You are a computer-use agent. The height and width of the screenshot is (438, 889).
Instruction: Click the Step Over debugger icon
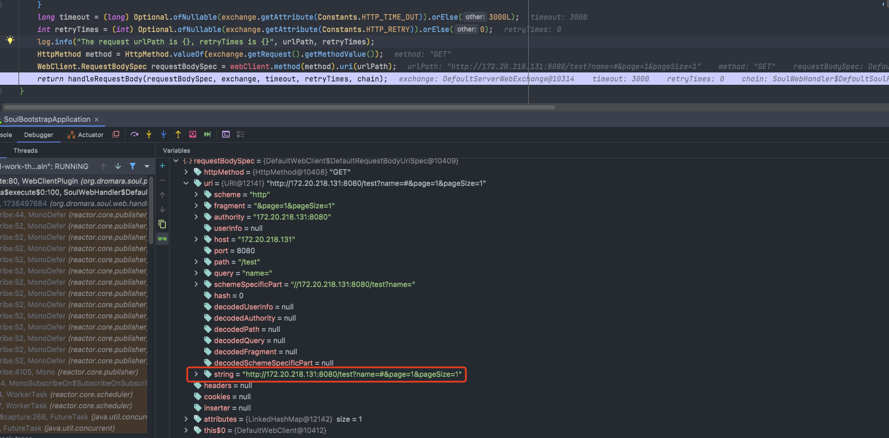(134, 134)
